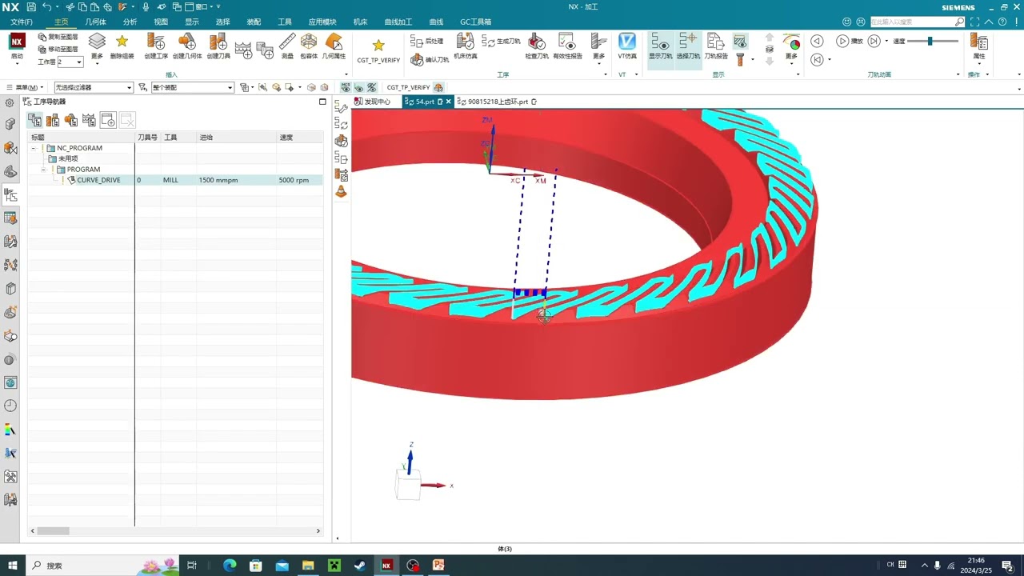This screenshot has width=1024, height=576.
Task: Click the Undo icon in title bar
Action: click(46, 6)
